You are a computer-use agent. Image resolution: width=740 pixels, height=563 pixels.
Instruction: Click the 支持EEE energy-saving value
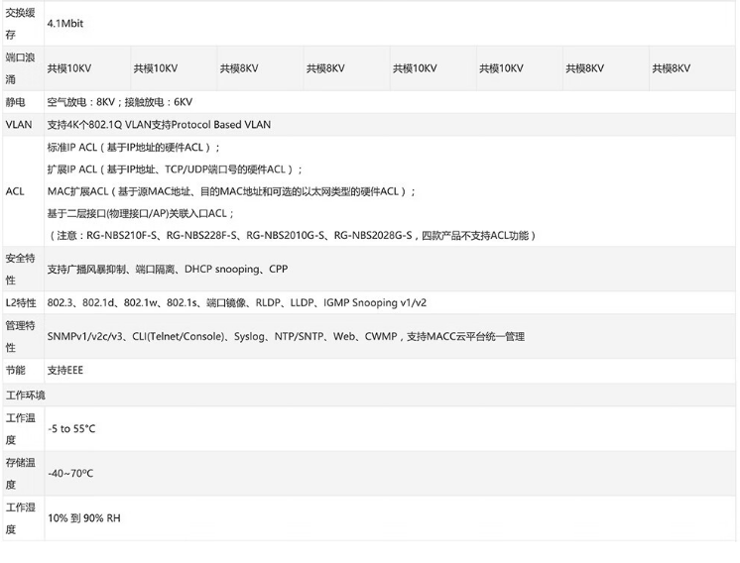point(65,370)
